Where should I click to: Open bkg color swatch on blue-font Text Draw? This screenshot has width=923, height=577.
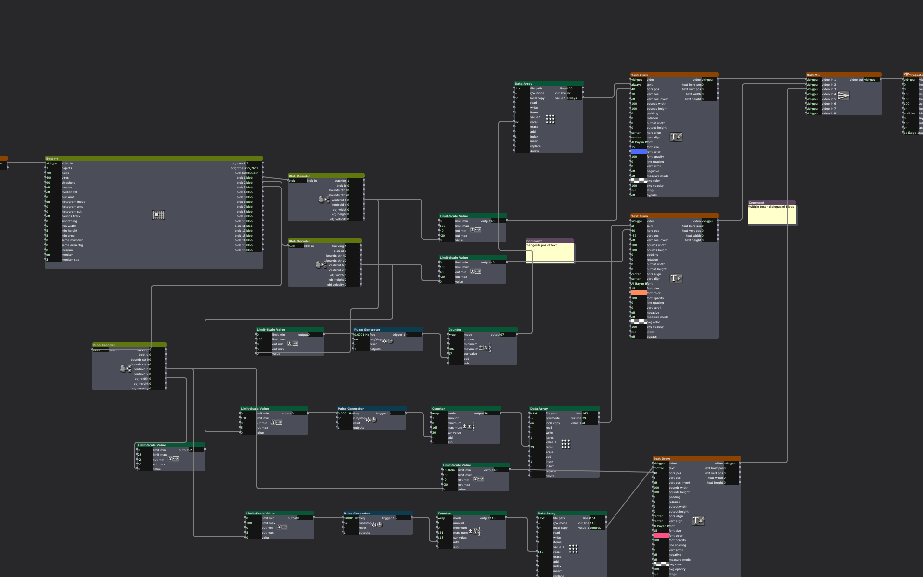coord(639,181)
